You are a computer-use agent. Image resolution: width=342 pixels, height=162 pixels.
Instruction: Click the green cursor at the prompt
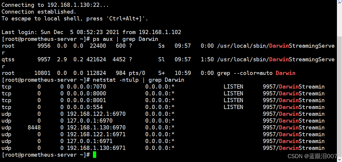94,155
